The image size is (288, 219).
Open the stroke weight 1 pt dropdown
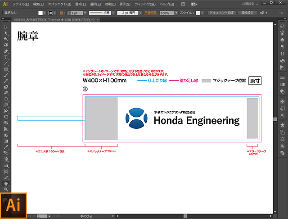coord(85,13)
